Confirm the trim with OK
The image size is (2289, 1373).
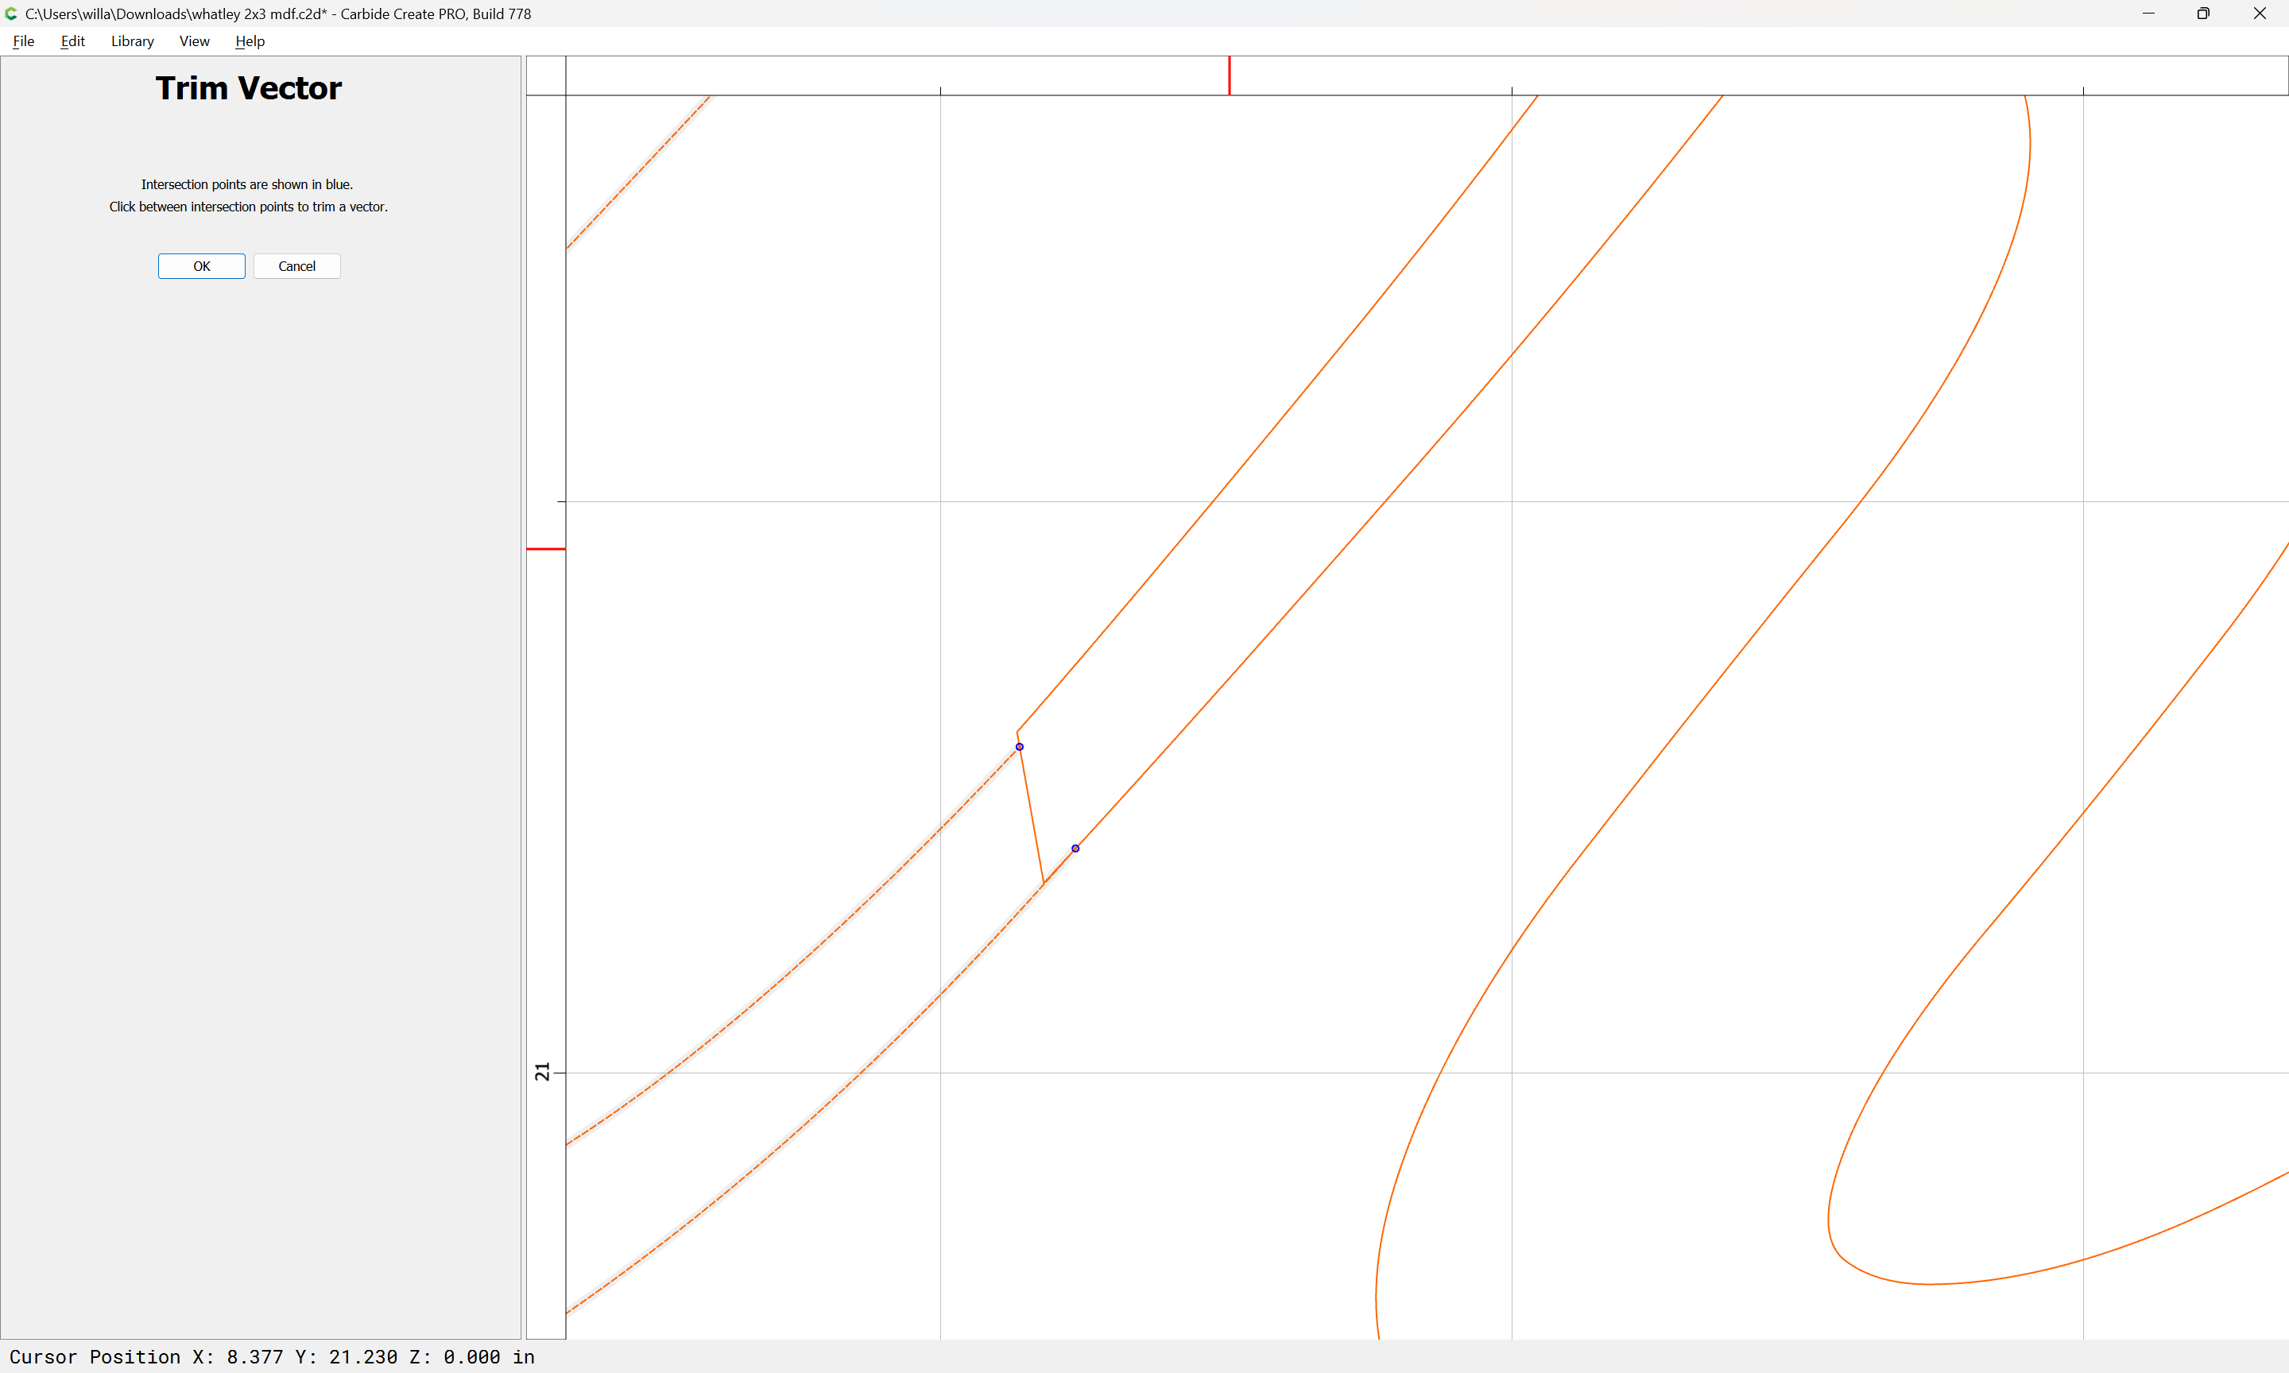point(201,266)
